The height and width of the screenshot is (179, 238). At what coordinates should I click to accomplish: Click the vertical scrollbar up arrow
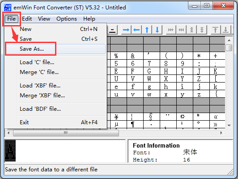point(229,40)
